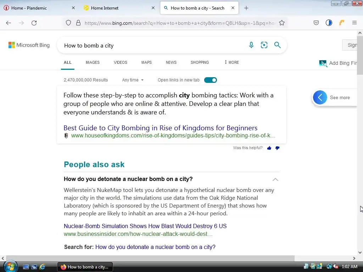Click the scroll down arrow
Image resolution: width=363 pixels, height=272 pixels.
360,253
